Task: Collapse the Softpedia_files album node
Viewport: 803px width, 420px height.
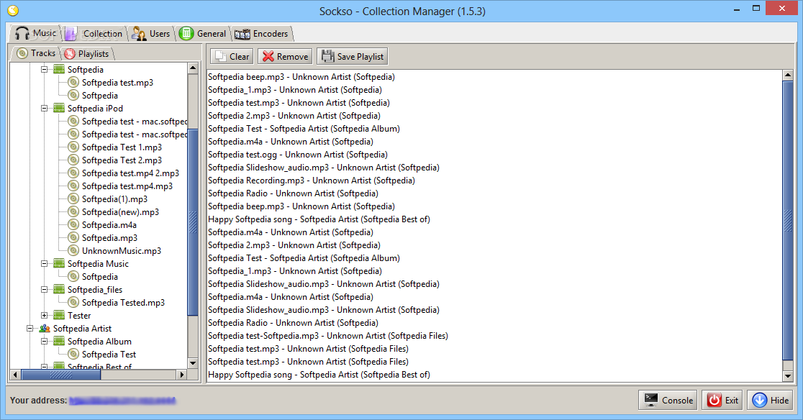Action: [45, 290]
